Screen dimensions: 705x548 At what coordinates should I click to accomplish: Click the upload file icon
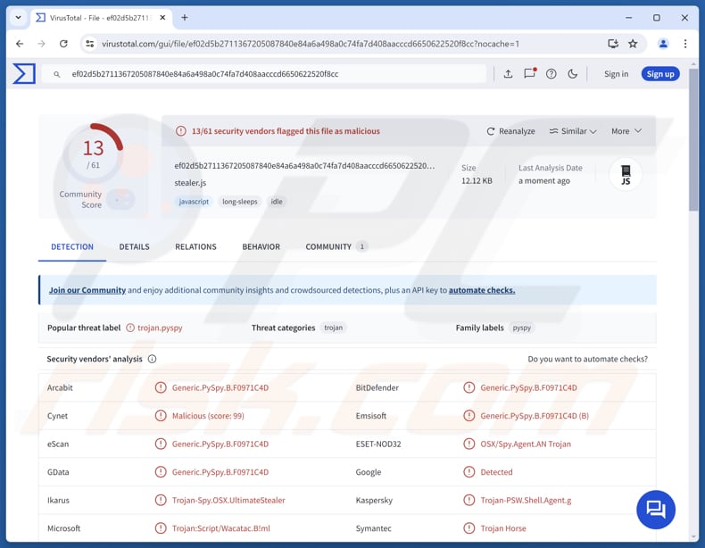click(508, 74)
